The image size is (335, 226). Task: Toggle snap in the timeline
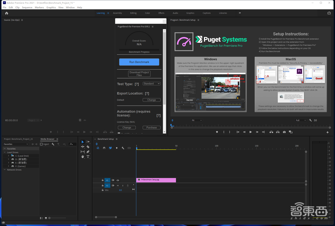pos(104,148)
